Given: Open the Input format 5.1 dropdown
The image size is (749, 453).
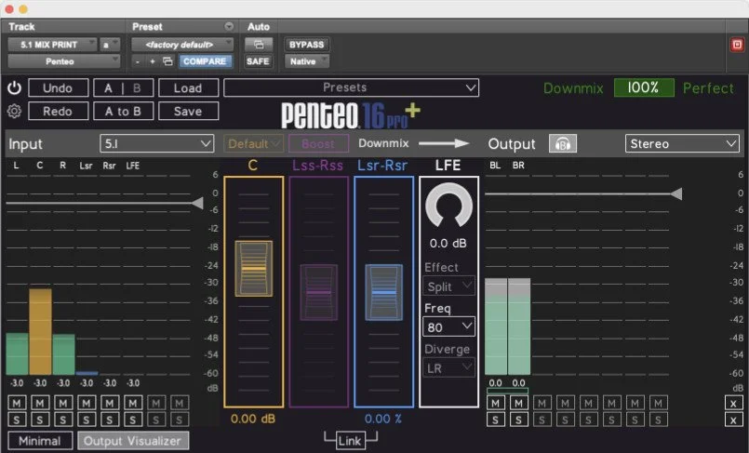Looking at the screenshot, I should pyautogui.click(x=156, y=143).
